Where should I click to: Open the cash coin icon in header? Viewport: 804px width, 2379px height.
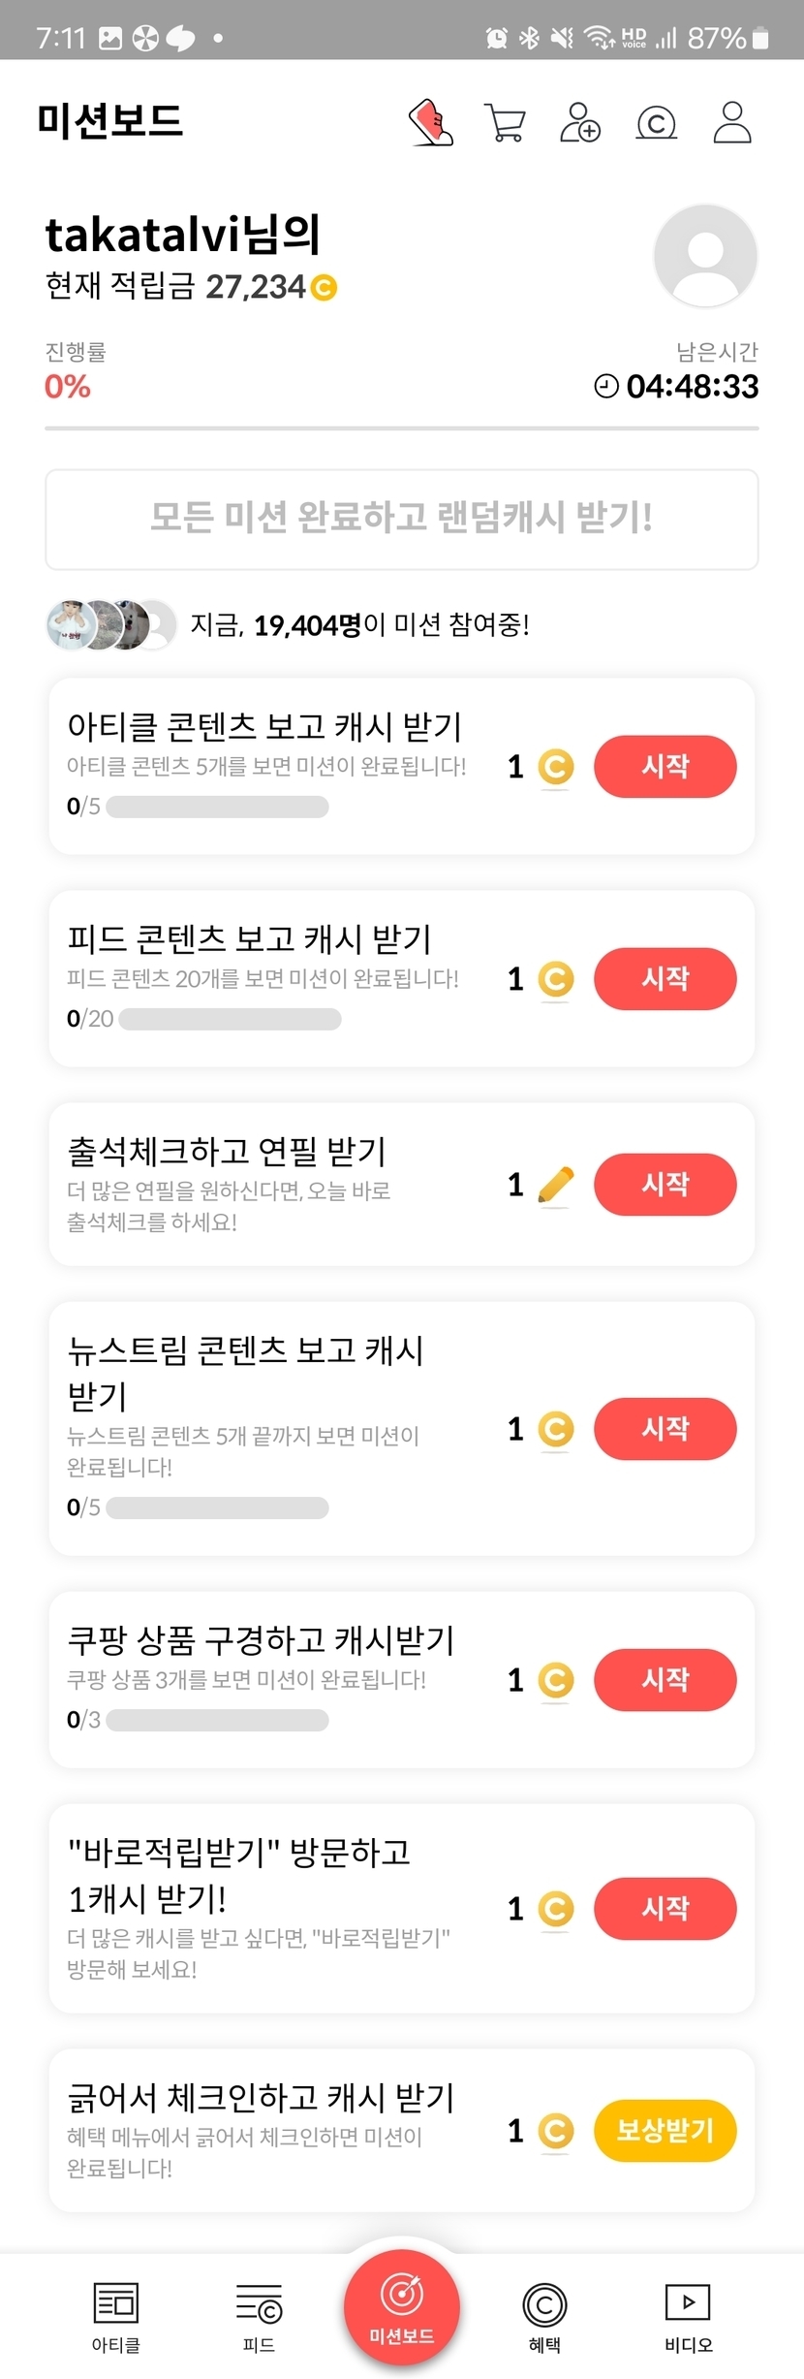(656, 123)
